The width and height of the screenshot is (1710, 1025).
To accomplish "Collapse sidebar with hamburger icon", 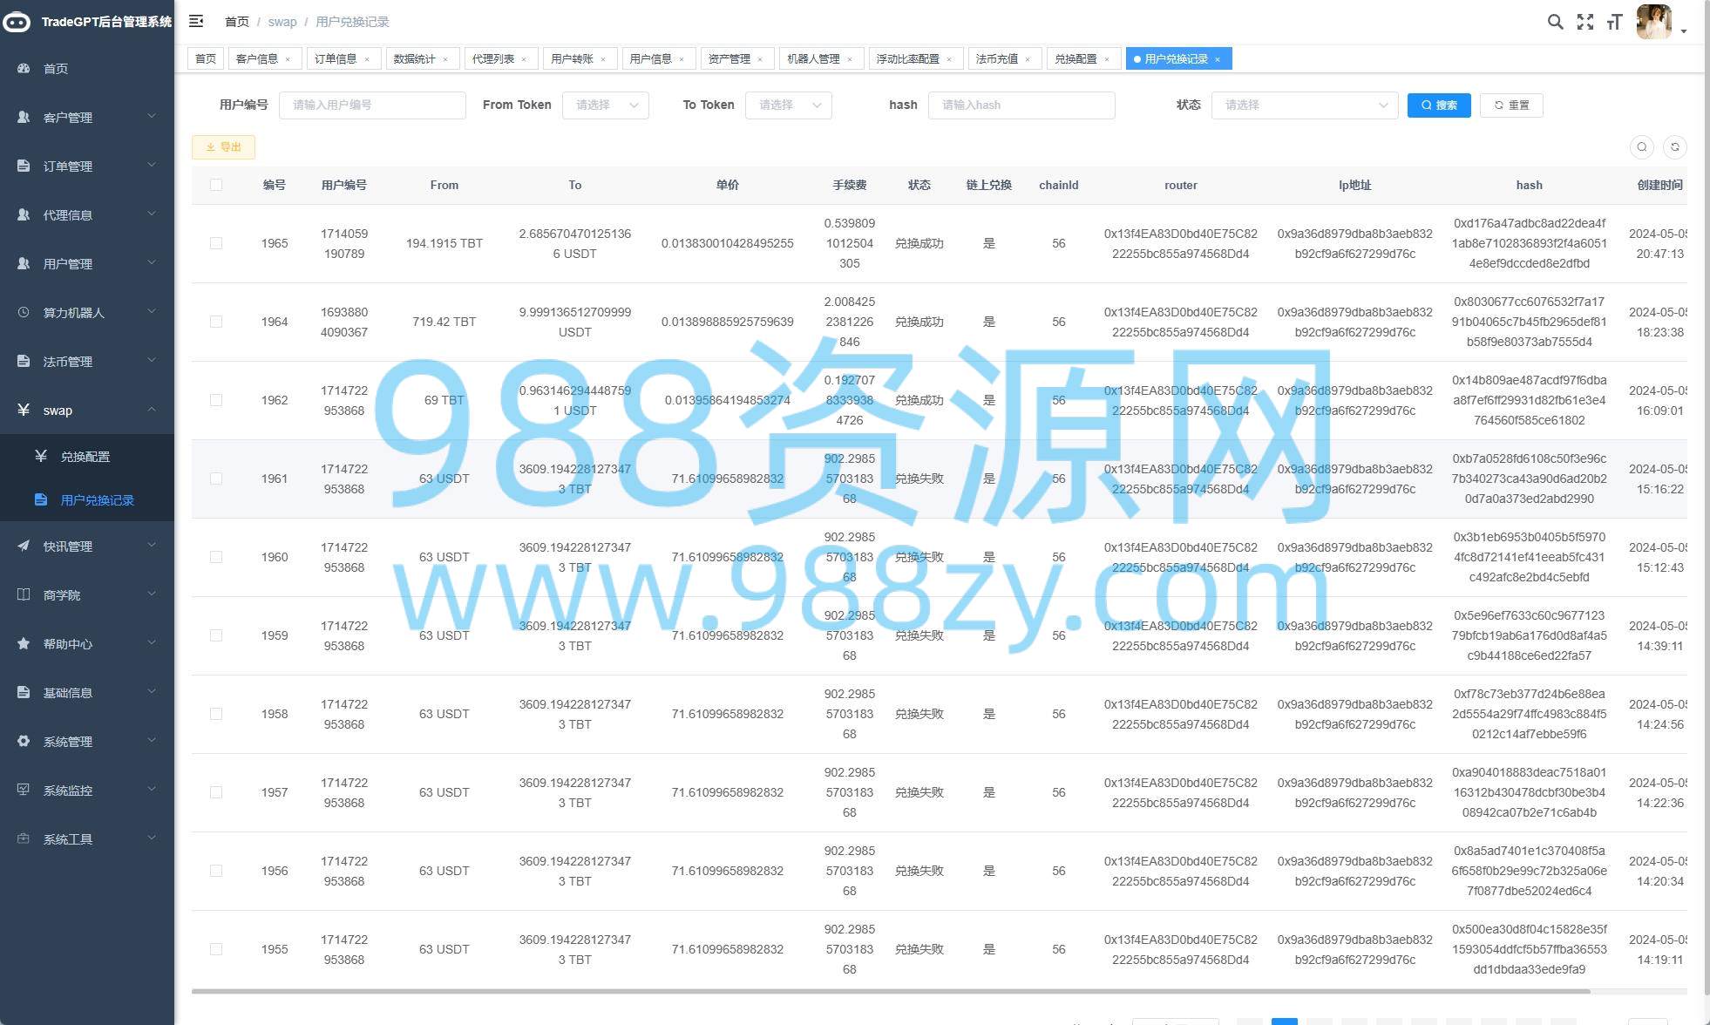I will click(196, 21).
